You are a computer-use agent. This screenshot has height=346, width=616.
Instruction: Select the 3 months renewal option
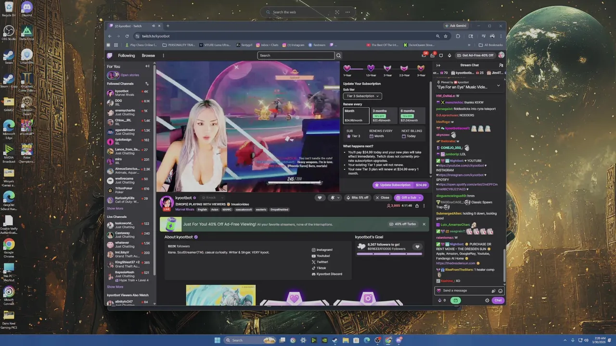[383, 115]
